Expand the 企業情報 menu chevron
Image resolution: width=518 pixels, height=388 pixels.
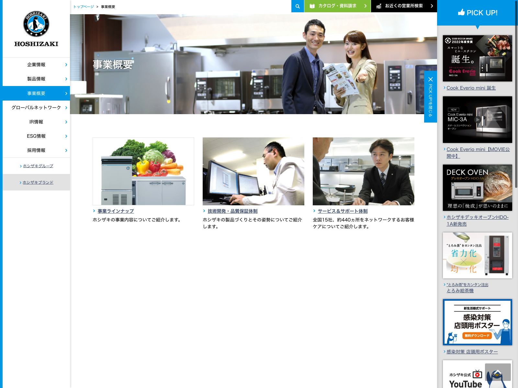(66, 65)
